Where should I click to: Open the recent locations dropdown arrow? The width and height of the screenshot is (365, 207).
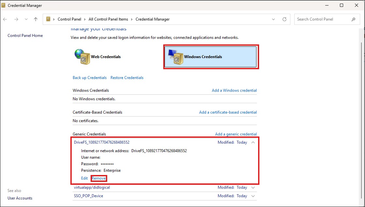(26, 19)
